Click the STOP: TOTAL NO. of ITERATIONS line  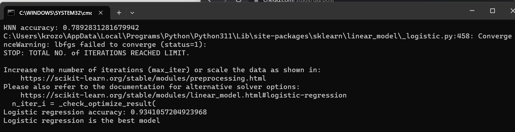pos(96,53)
